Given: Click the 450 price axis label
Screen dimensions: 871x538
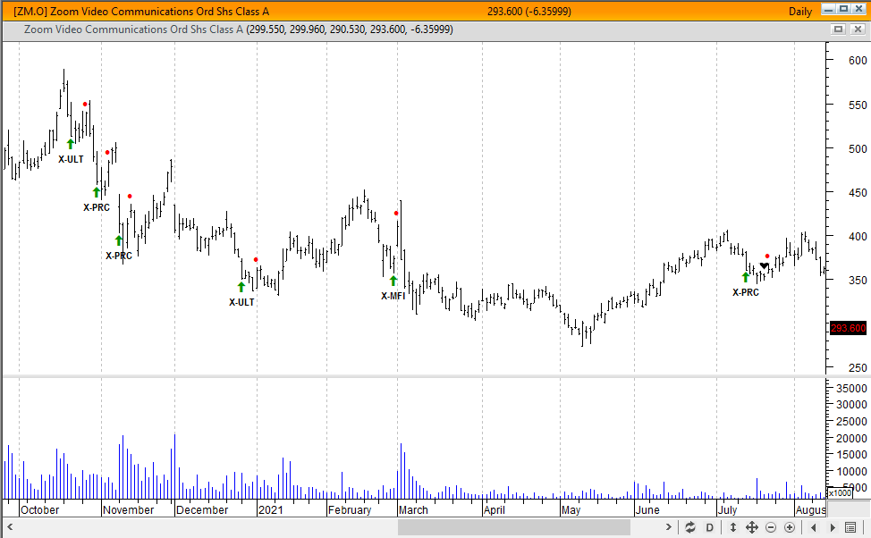Looking at the screenshot, I should click(x=858, y=193).
